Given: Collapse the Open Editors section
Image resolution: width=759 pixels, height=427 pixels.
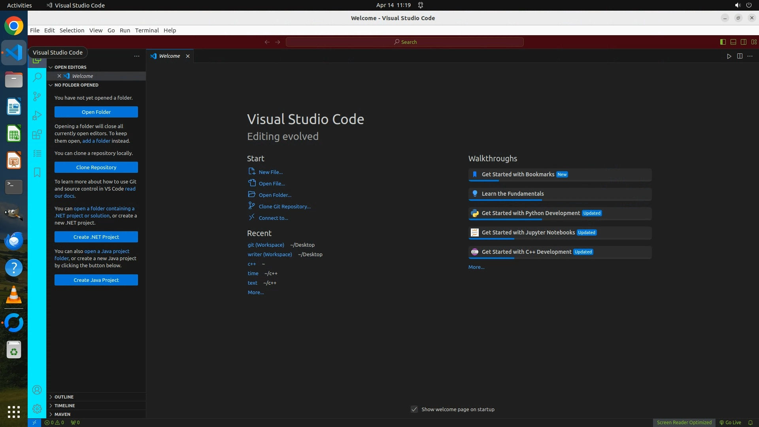Looking at the screenshot, I should pyautogui.click(x=70, y=67).
